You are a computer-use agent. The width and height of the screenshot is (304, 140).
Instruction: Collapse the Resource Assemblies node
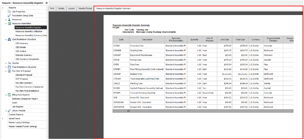6,24
